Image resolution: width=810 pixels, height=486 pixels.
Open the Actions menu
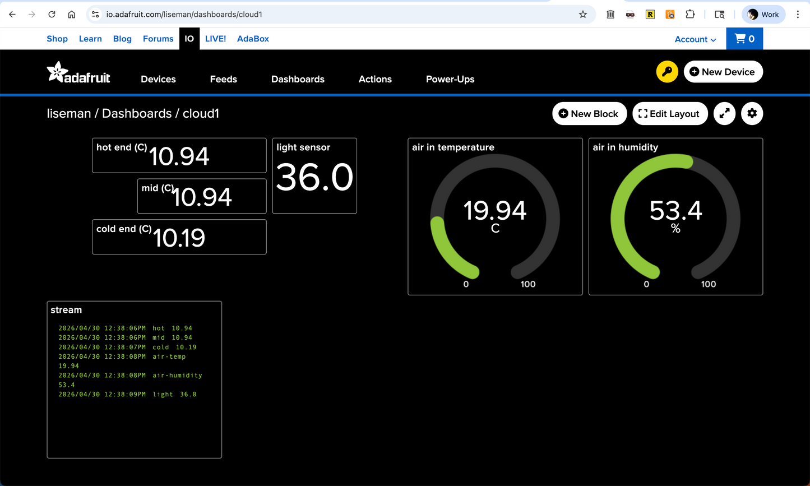pyautogui.click(x=375, y=79)
